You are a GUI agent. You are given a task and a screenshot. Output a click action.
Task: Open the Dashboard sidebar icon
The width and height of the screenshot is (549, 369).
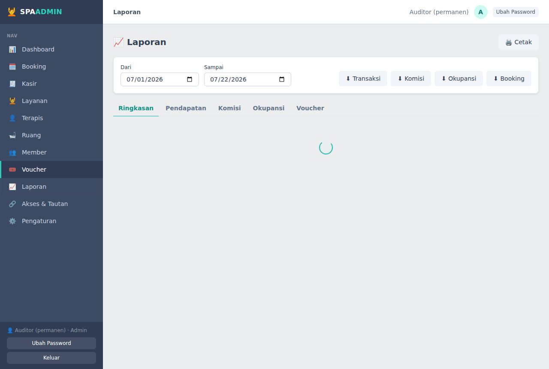coord(12,49)
